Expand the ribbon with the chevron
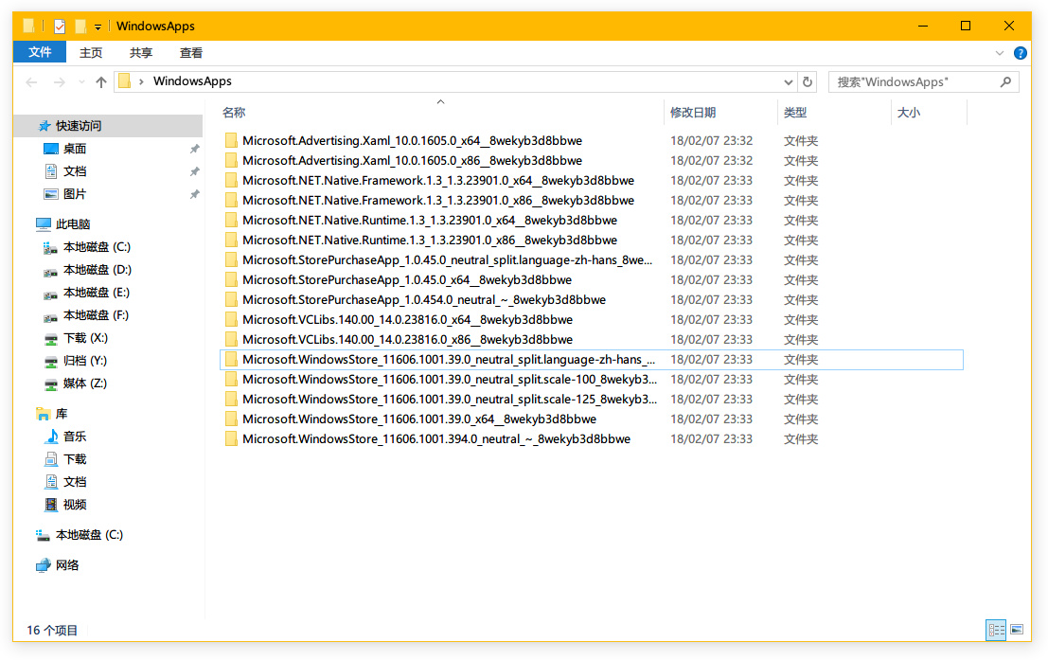This screenshot has width=1048, height=660. point(1000,53)
